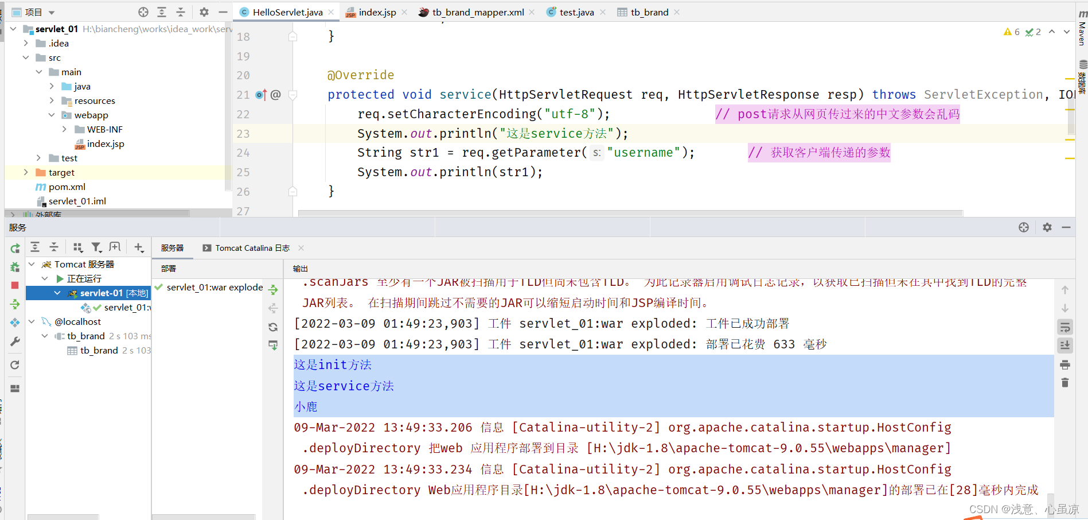The height and width of the screenshot is (520, 1088).
Task: Open the Group By options in Services
Action: (x=78, y=247)
